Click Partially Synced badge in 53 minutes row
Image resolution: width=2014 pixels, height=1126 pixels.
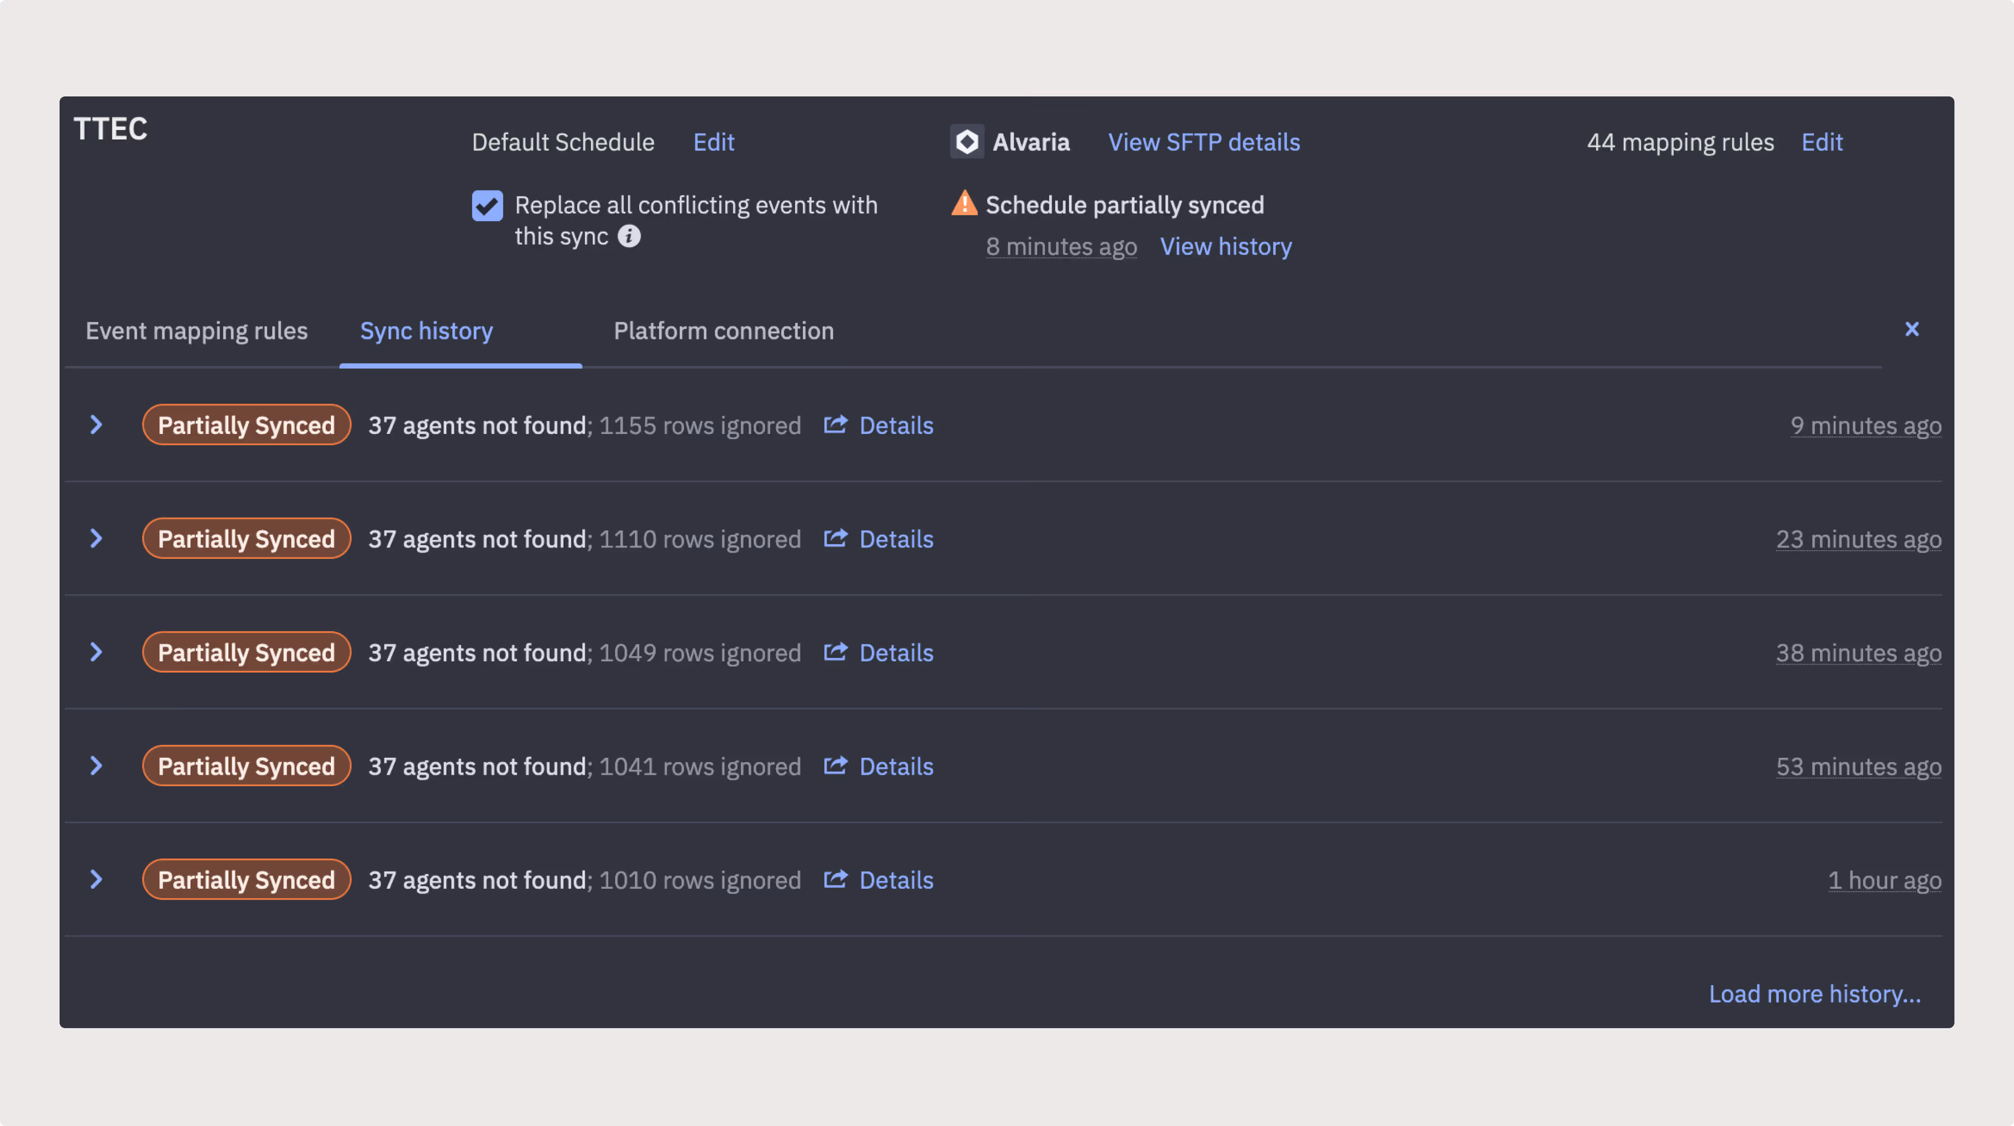coord(246,765)
